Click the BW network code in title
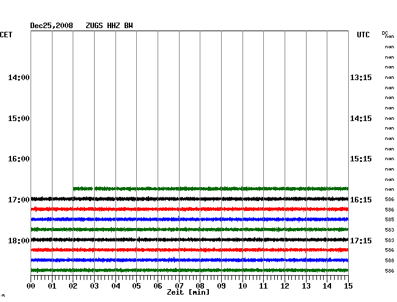The height and width of the screenshot is (302, 397). click(x=128, y=26)
